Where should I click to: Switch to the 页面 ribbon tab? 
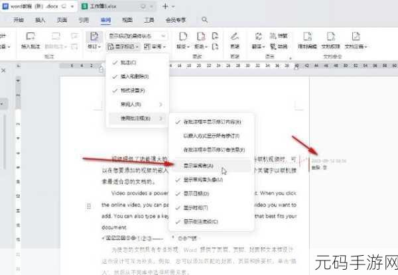click(62, 20)
